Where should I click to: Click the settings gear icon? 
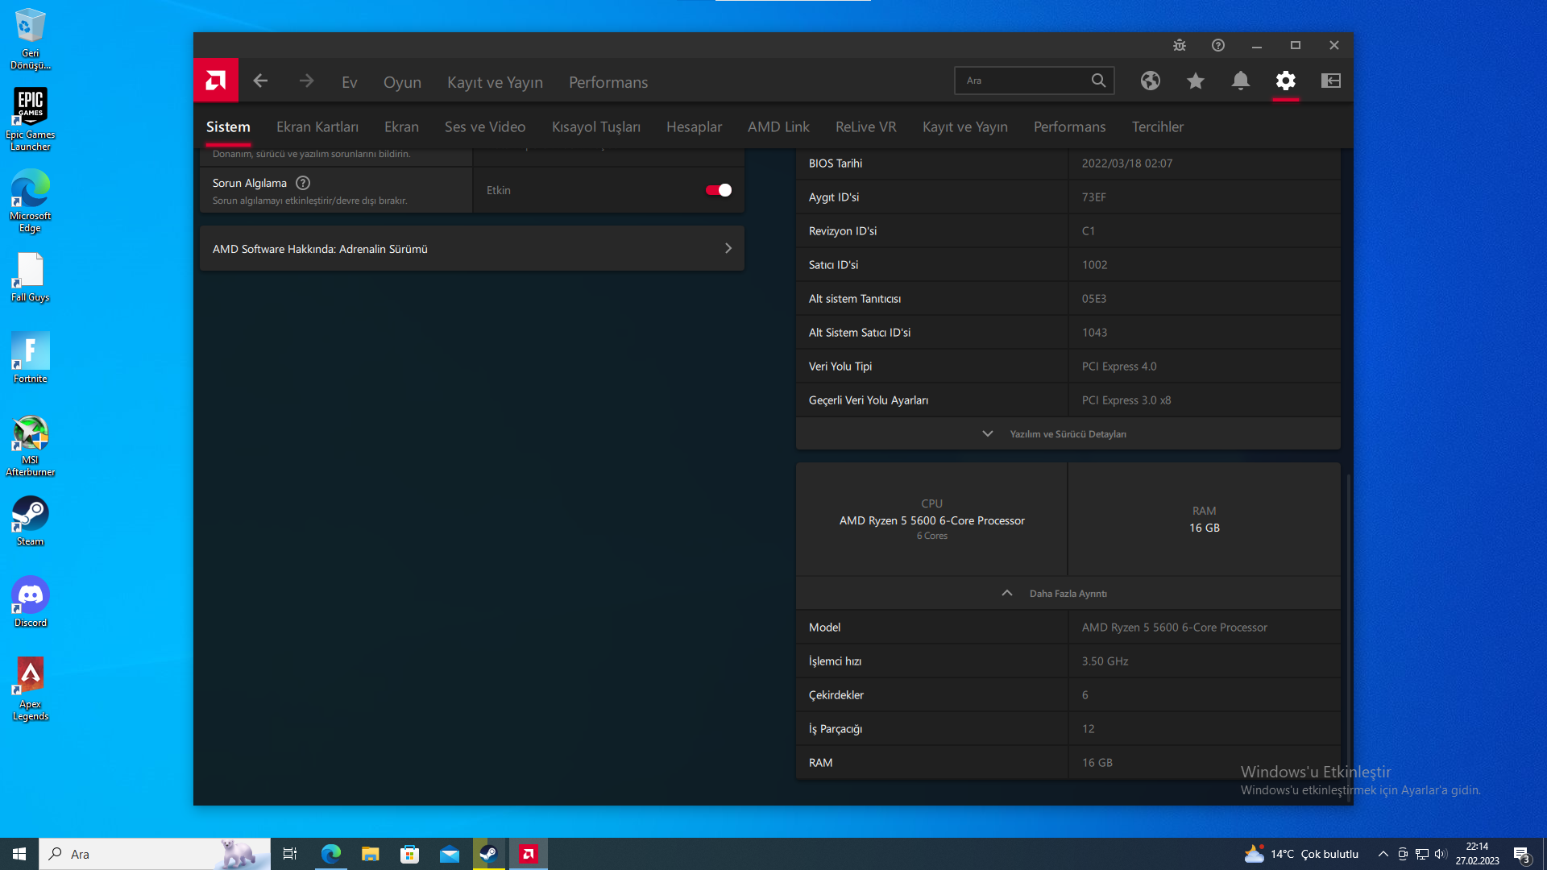(1286, 81)
